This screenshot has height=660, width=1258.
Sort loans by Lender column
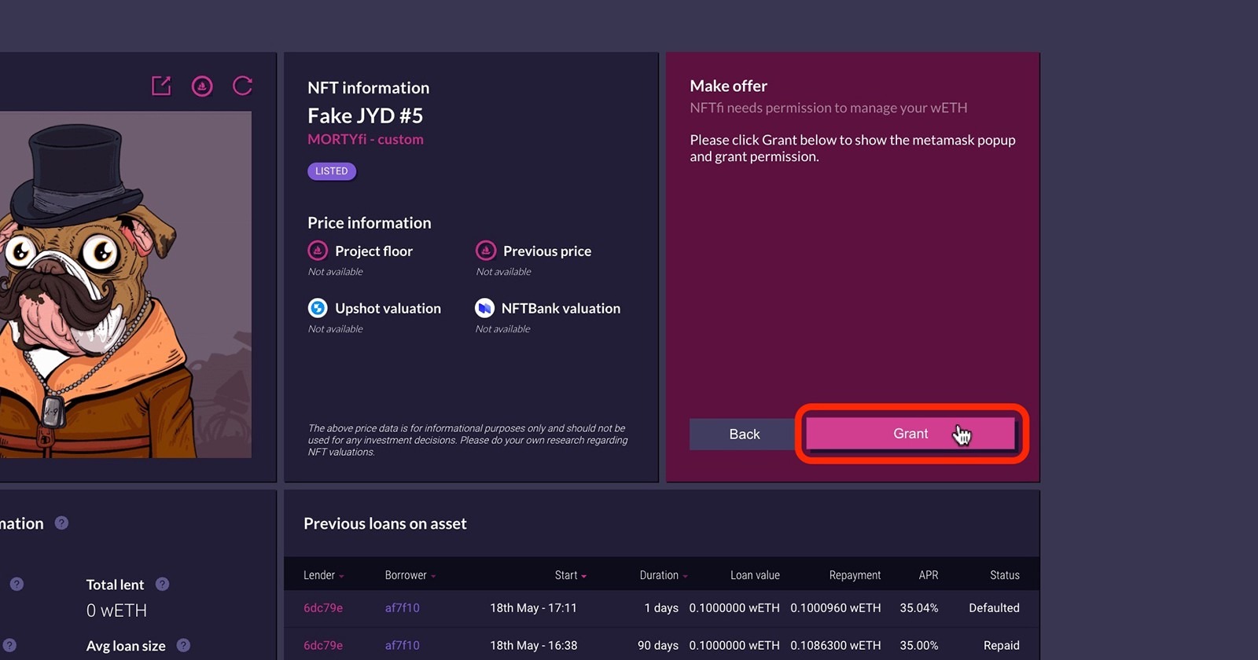323,575
